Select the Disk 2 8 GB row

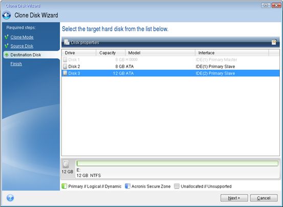tap(170, 67)
